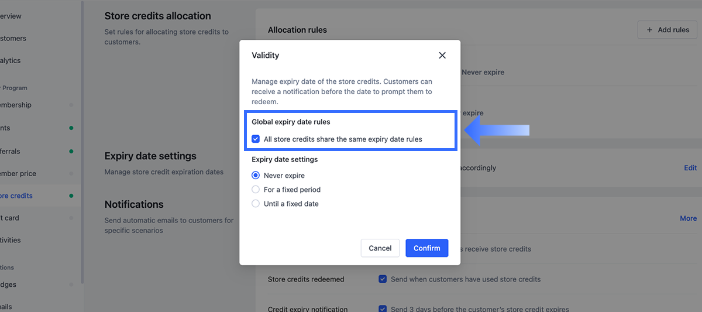Open the Store credits sidebar item
Screen dimensions: 702x312
pyautogui.click(x=16, y=196)
